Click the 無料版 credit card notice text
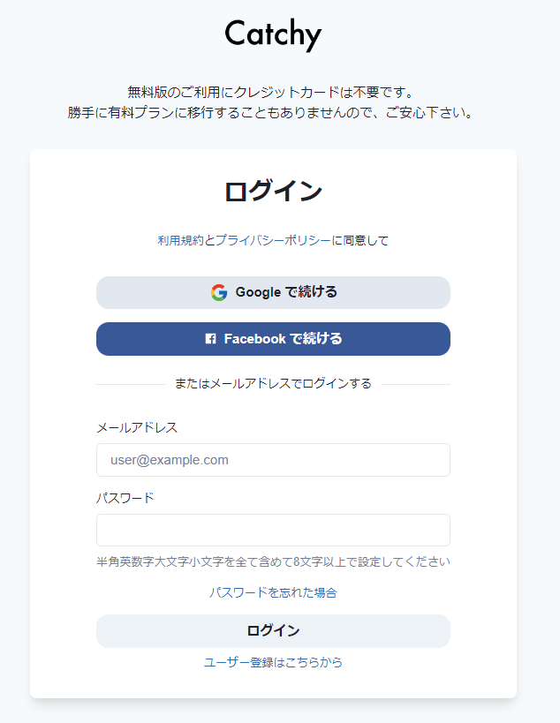Image resolution: width=560 pixels, height=723 pixels. pyautogui.click(x=271, y=92)
